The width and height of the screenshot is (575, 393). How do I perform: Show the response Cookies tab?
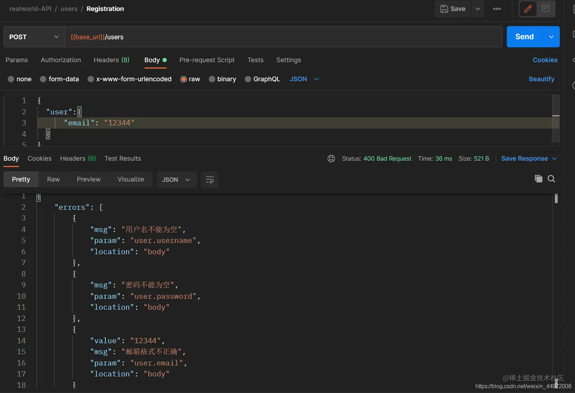coord(40,158)
